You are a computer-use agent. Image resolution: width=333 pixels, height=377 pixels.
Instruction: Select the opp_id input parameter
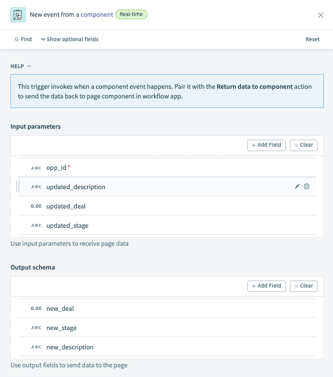pos(167,167)
